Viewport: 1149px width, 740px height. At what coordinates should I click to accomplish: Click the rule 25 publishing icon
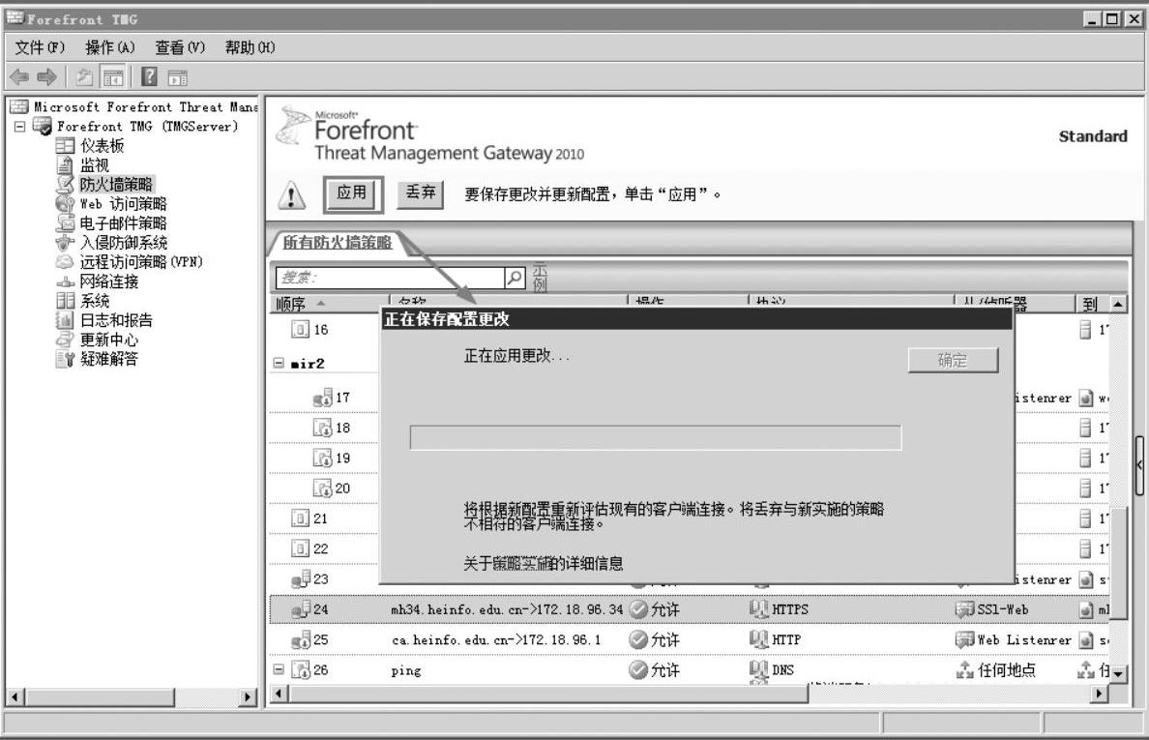[x=301, y=639]
